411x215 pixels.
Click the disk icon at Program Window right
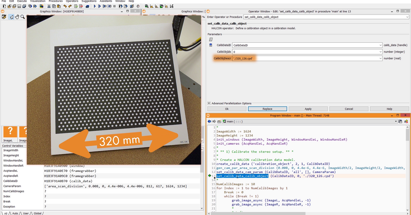[x=400, y=121]
